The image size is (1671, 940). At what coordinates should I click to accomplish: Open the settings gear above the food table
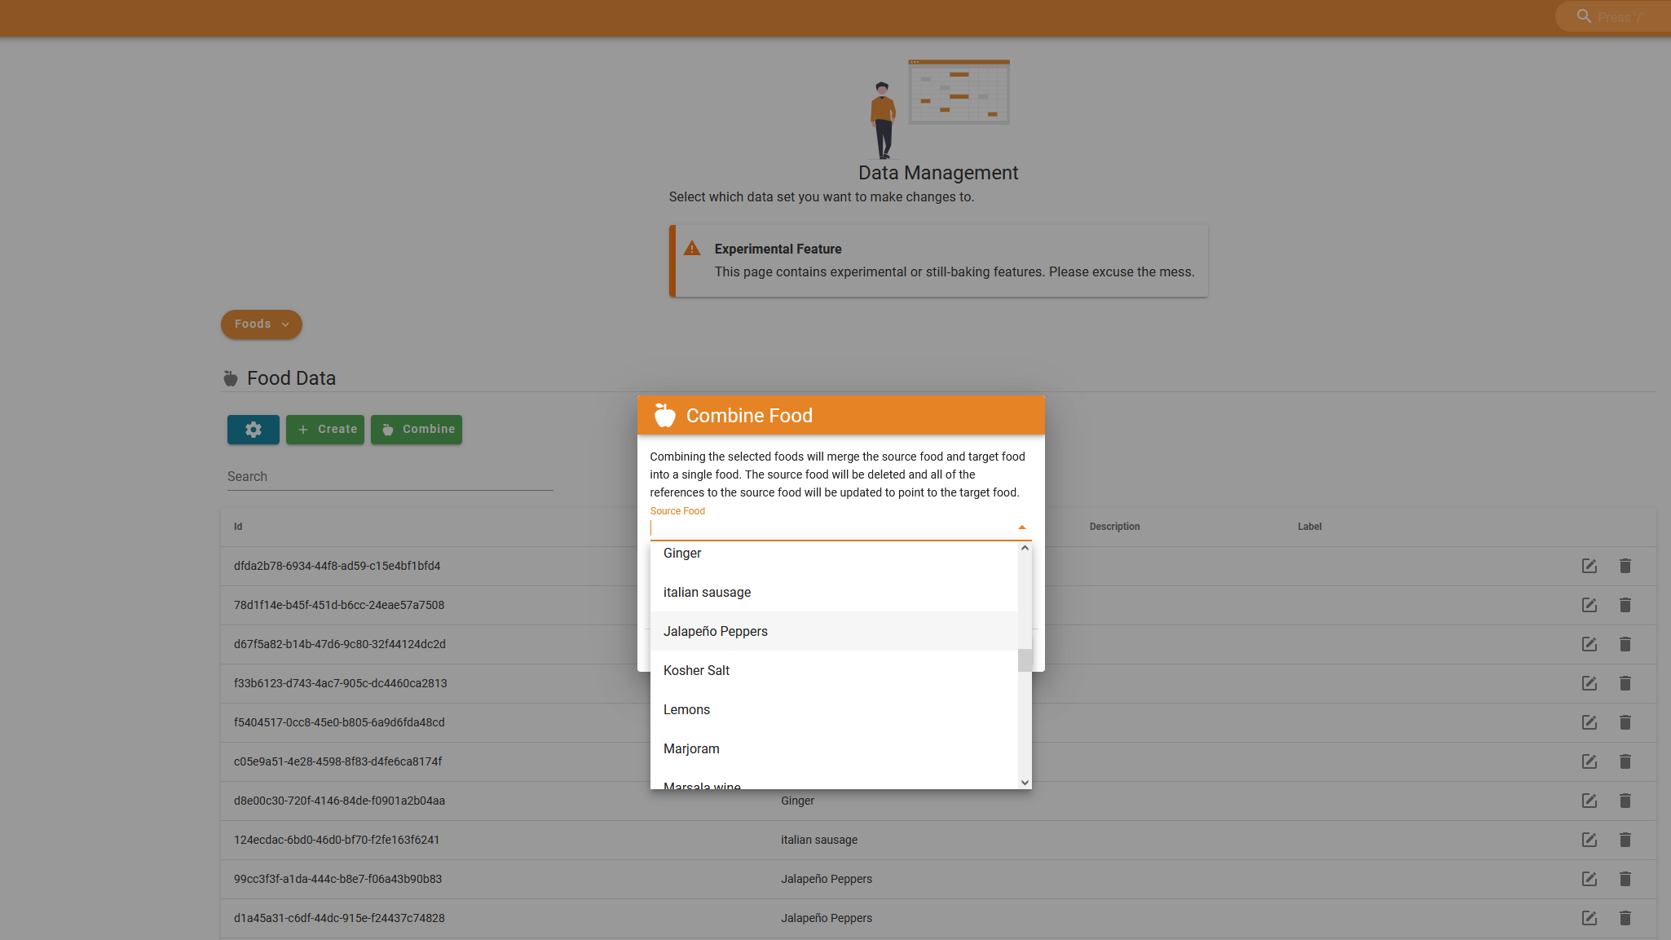(x=253, y=429)
